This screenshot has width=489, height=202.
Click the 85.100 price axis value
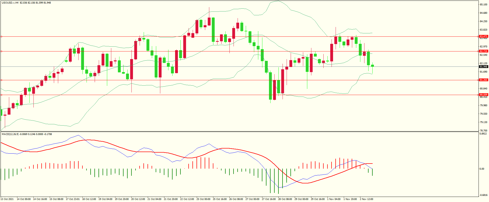pyautogui.click(x=484, y=5)
